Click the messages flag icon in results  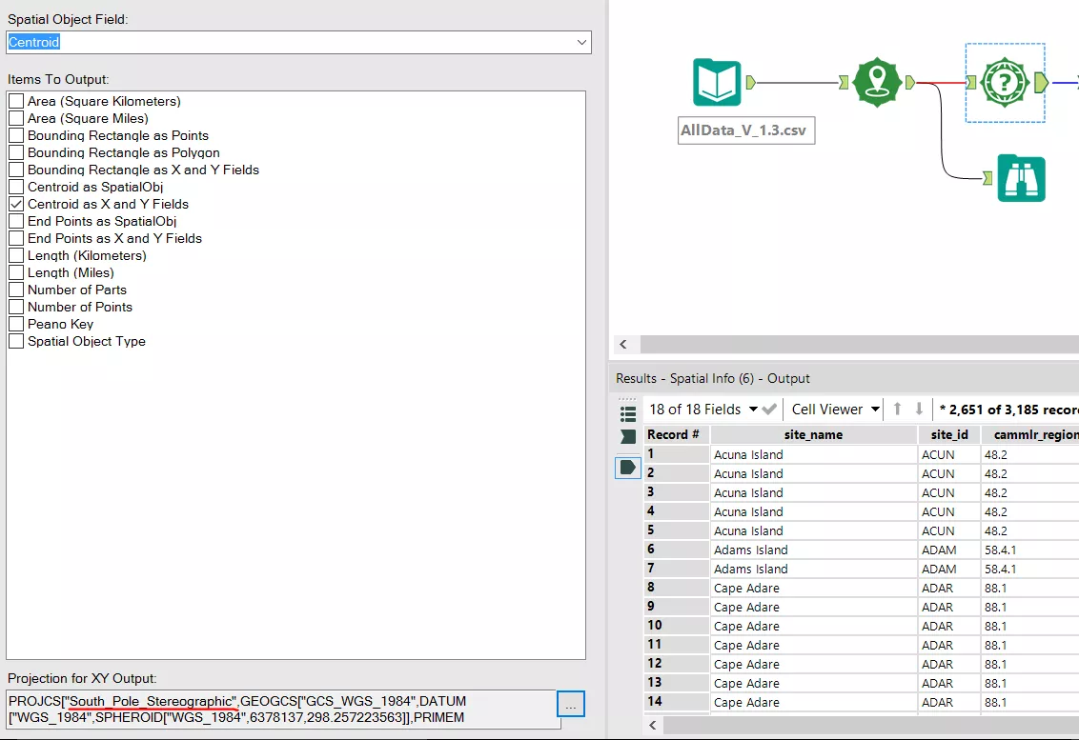pos(627,437)
